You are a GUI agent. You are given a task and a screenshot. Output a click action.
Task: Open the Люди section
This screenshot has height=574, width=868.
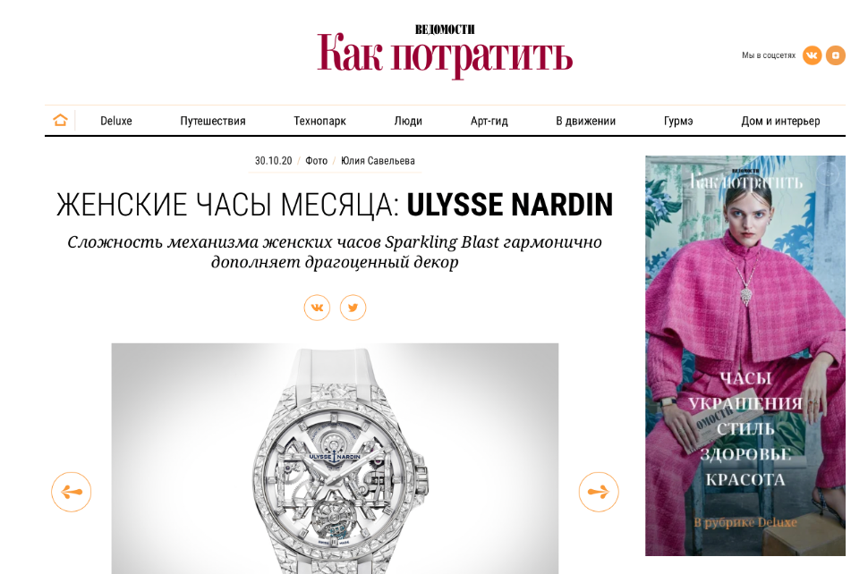click(x=408, y=121)
